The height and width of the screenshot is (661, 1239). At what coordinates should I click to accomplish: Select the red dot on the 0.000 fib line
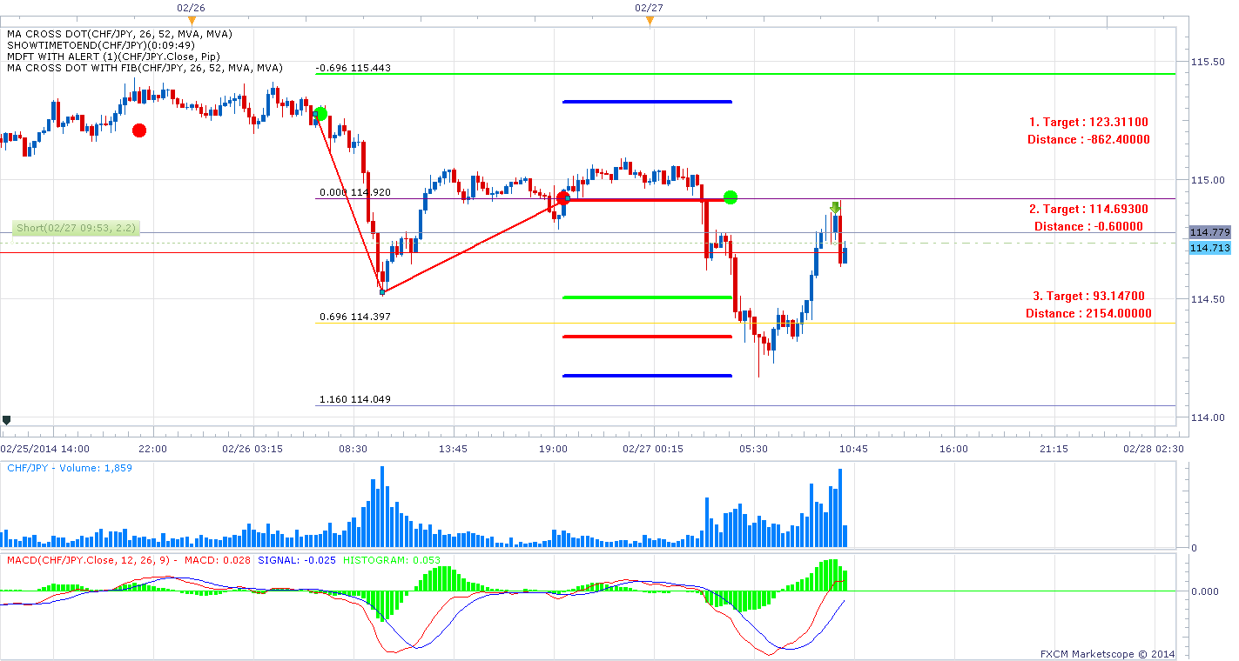(x=562, y=198)
